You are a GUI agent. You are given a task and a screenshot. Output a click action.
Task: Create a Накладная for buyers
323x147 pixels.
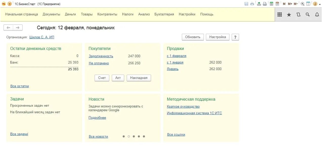139,78
